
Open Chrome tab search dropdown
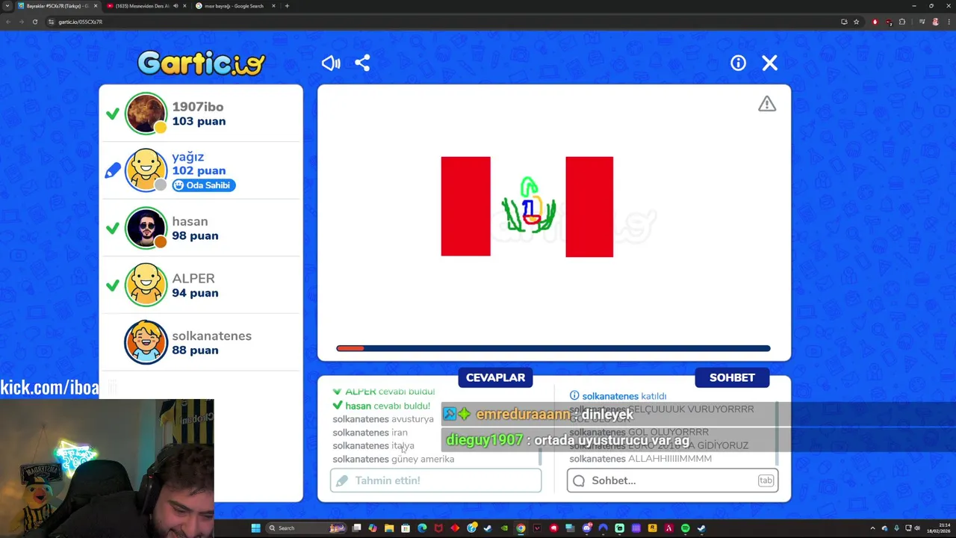7,6
